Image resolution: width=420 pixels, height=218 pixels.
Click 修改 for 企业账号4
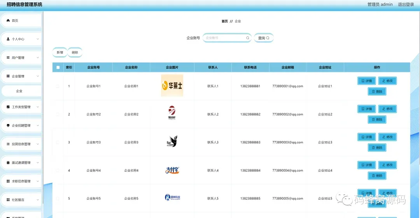click(x=387, y=165)
